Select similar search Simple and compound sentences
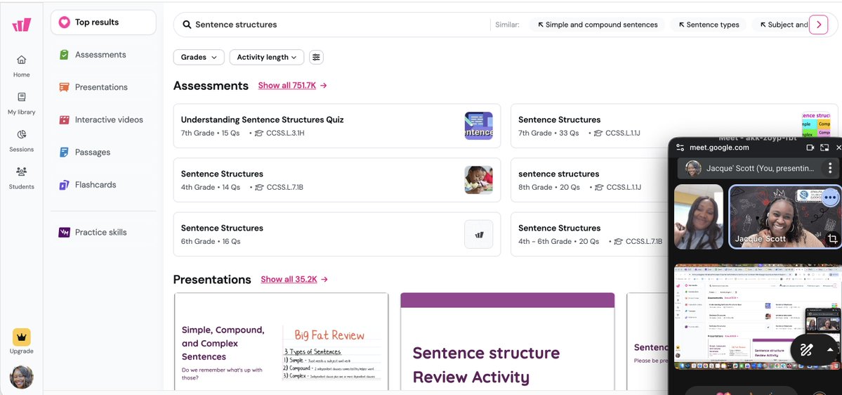Viewport: 842px width, 395px height. 597,25
